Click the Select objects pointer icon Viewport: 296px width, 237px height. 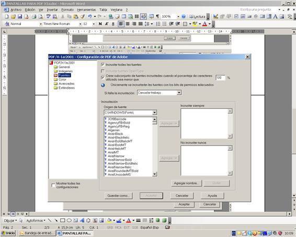tap(21, 220)
